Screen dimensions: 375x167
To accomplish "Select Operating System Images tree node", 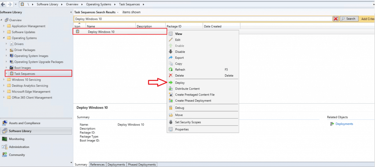I will pos(31,56).
